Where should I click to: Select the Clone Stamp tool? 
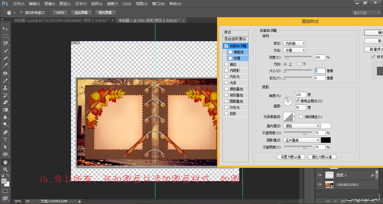(x=5, y=88)
